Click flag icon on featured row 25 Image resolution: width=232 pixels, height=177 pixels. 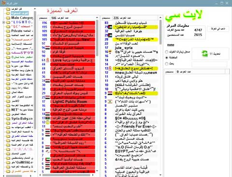click(47, 97)
